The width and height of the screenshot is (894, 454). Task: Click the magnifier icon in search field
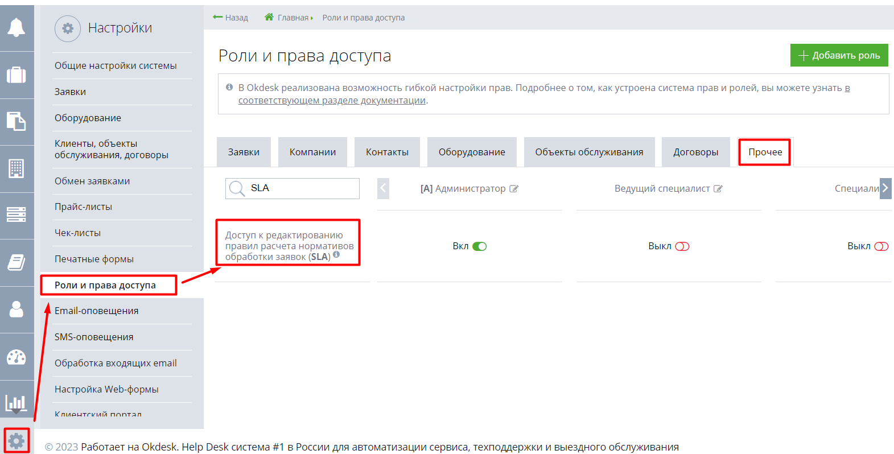click(236, 188)
